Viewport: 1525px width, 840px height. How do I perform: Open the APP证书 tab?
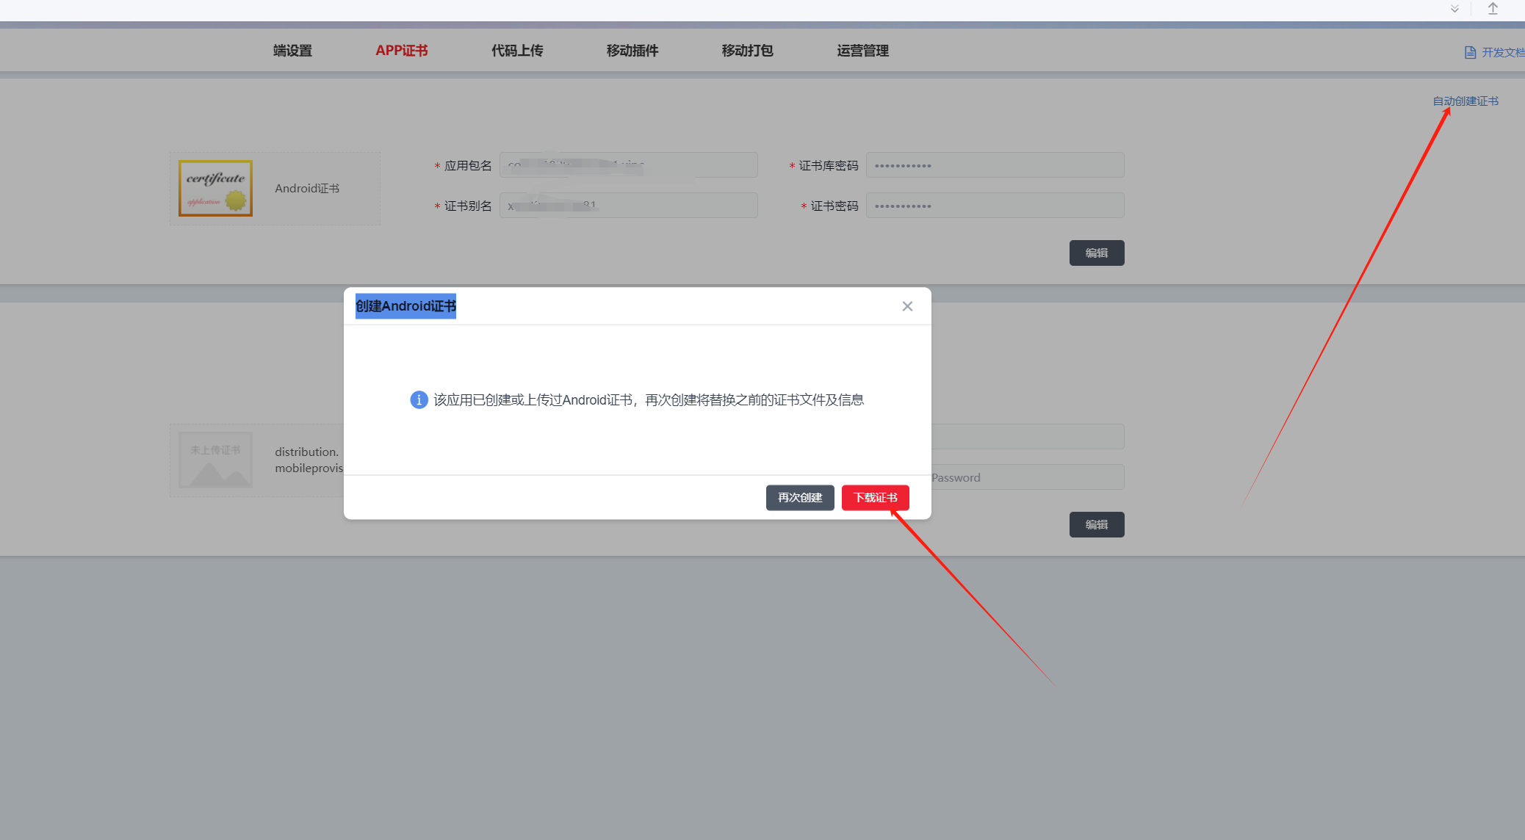coord(401,51)
